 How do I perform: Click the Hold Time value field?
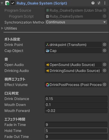76,131
